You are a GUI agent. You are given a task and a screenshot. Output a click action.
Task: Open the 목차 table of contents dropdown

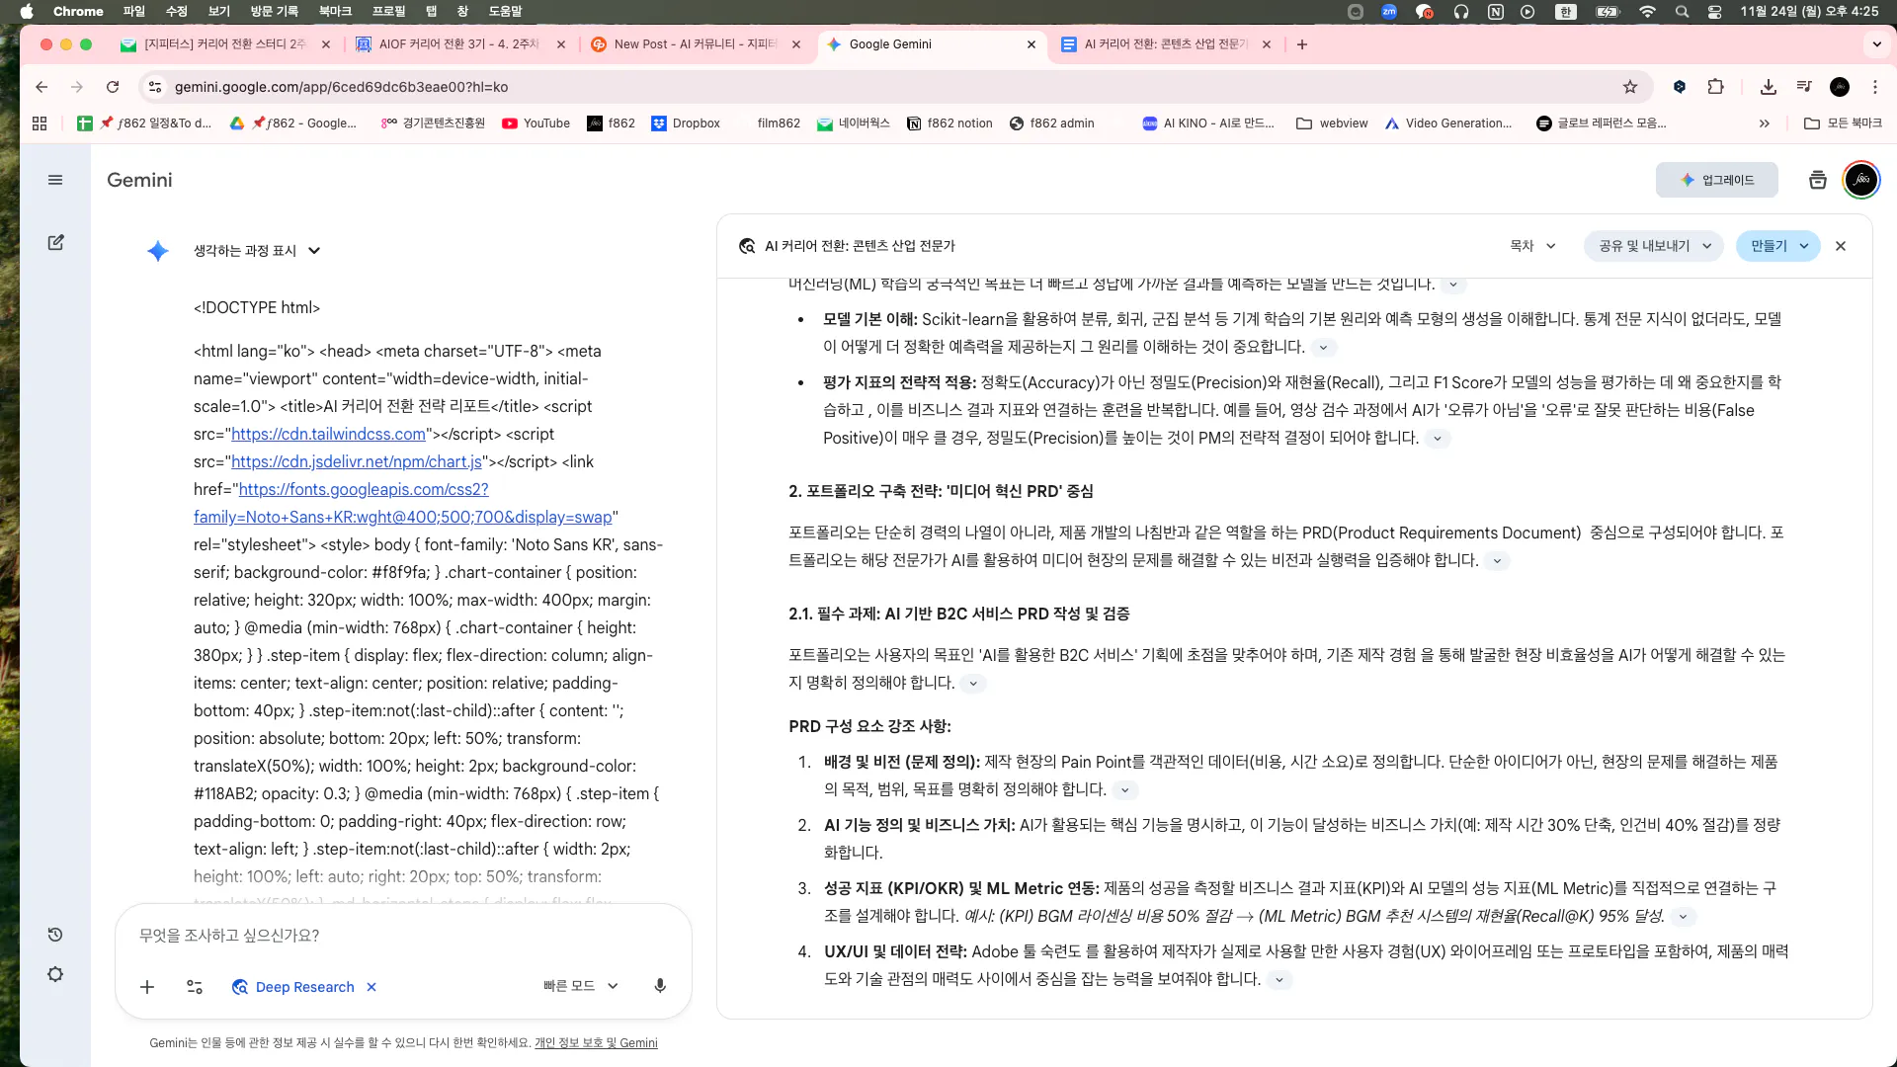[x=1532, y=246]
